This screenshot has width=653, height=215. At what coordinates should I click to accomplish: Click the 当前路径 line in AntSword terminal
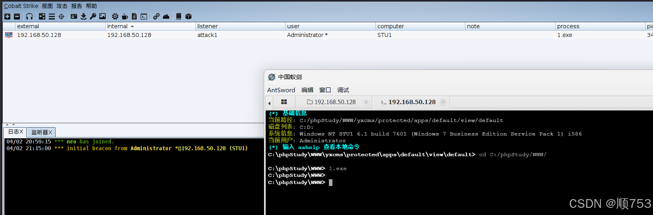[x=386, y=120]
